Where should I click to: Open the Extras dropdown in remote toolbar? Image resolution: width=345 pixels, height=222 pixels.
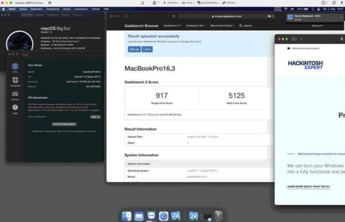[x=229, y=3]
